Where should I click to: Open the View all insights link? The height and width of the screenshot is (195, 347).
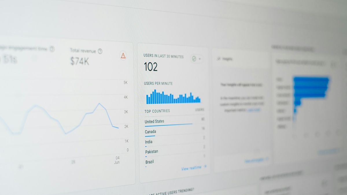tap(256, 160)
